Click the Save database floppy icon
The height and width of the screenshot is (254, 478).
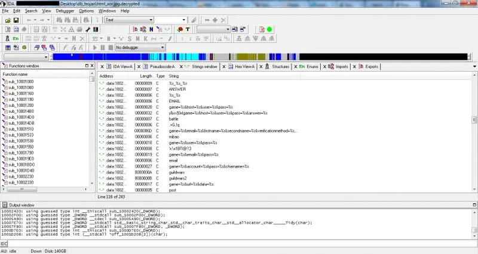16,20
